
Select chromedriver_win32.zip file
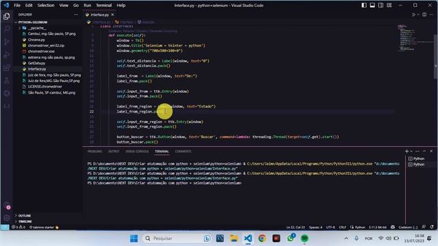click(x=46, y=46)
